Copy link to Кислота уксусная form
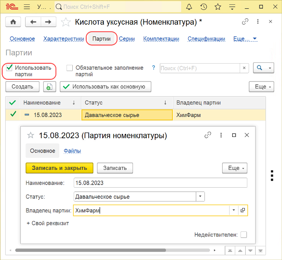282x260 pixels. point(245,22)
